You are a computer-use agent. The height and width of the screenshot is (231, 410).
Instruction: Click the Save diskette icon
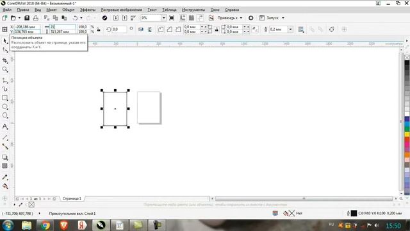click(27, 18)
